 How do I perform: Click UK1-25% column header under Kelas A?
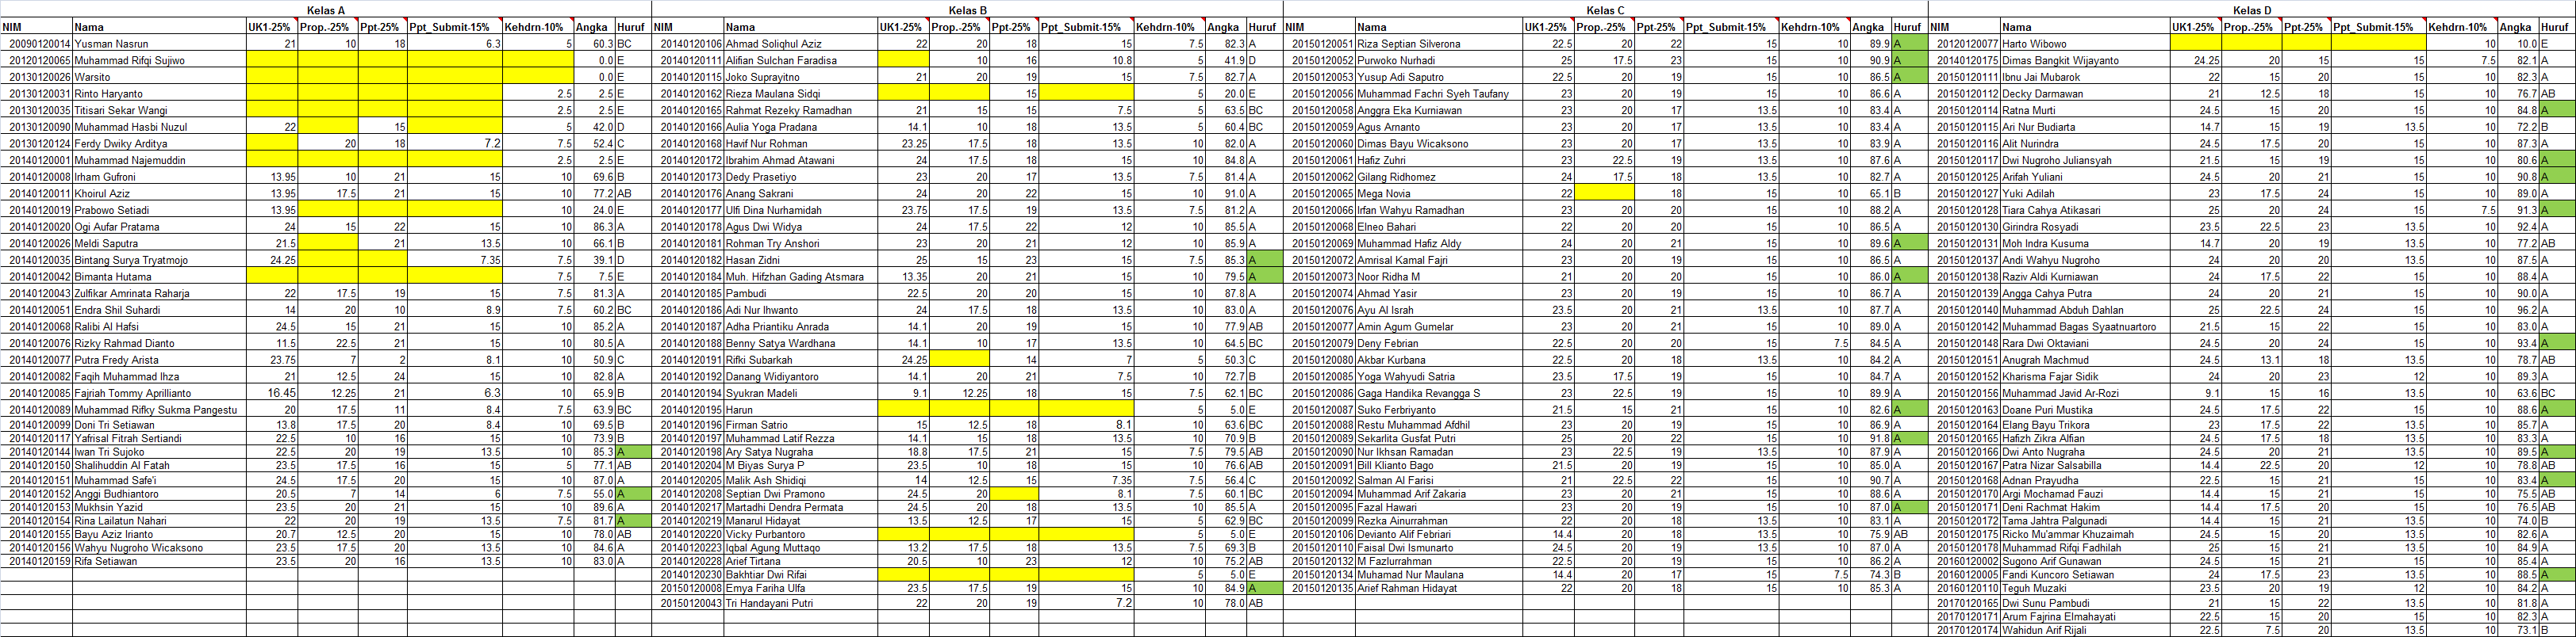pyautogui.click(x=271, y=27)
